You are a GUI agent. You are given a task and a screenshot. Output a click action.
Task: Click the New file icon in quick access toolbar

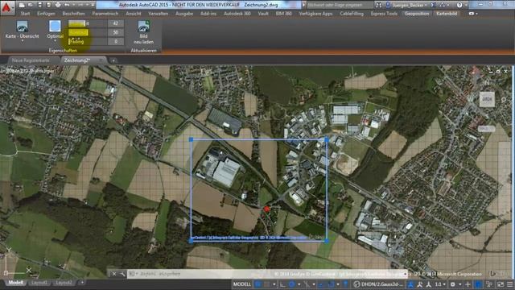click(x=22, y=5)
